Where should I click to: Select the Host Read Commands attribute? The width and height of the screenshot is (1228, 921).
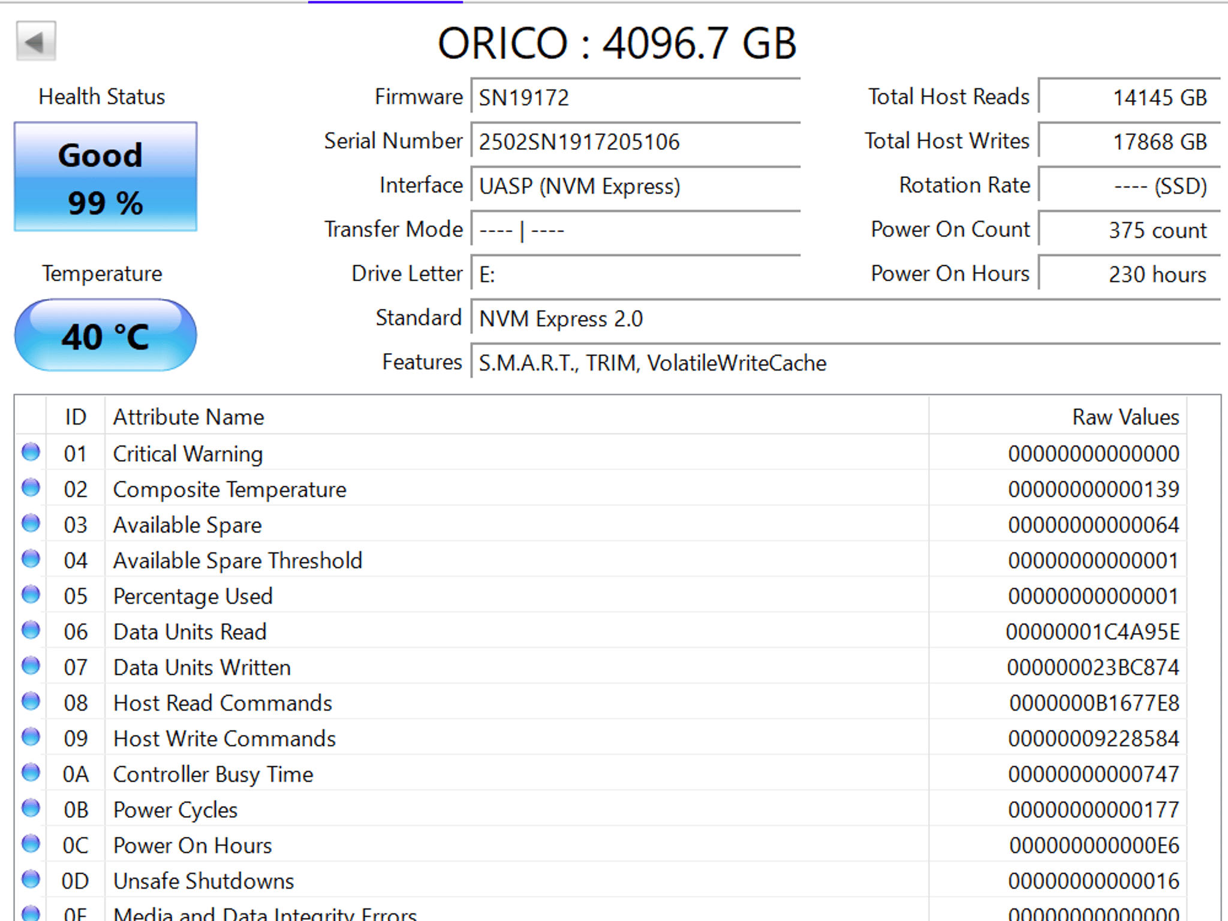(x=222, y=703)
